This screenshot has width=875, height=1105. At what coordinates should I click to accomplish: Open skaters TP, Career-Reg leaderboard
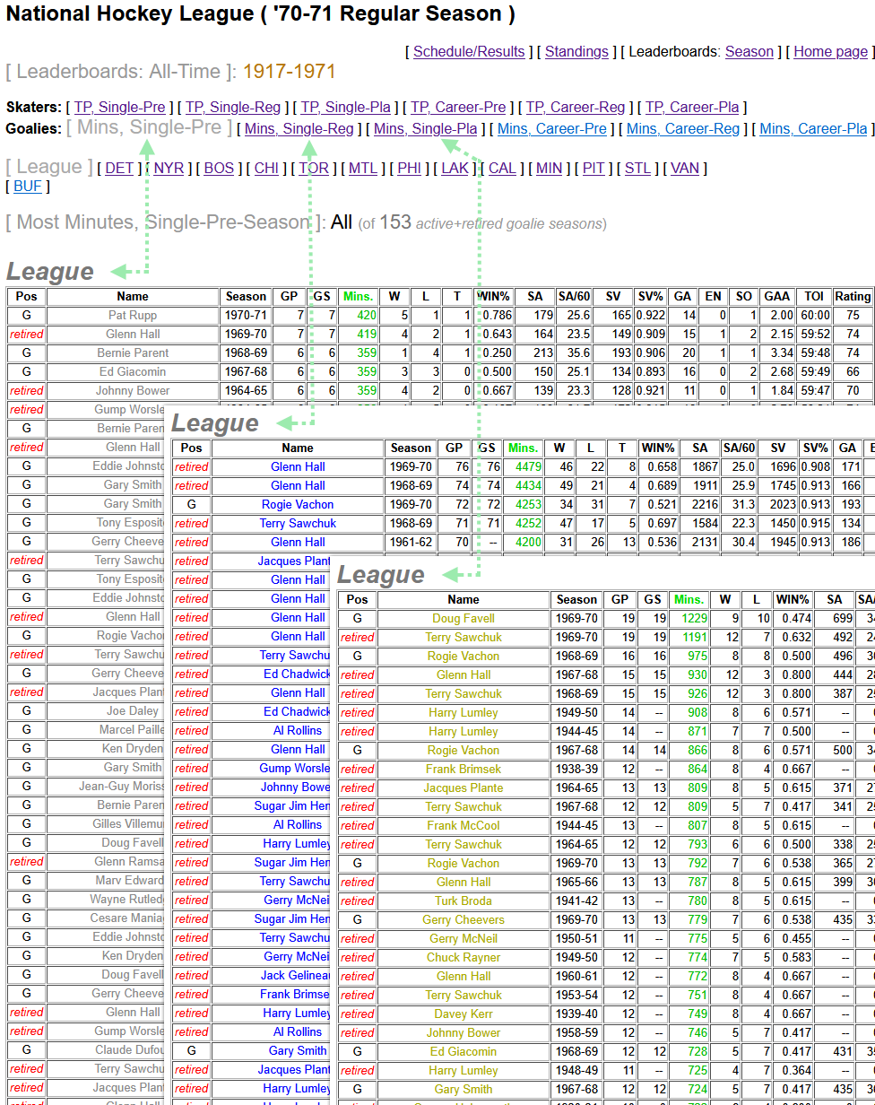tap(576, 108)
